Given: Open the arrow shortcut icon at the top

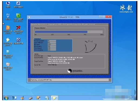Looking at the screenshot, I should point(18,4).
